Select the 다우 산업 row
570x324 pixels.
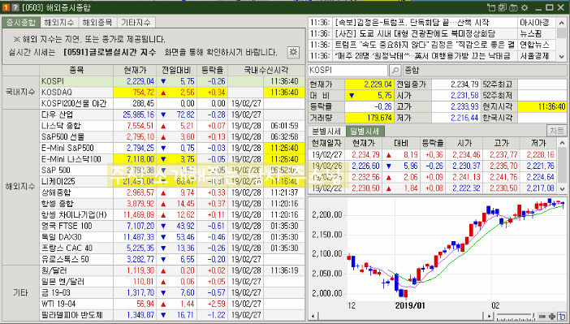click(172, 115)
